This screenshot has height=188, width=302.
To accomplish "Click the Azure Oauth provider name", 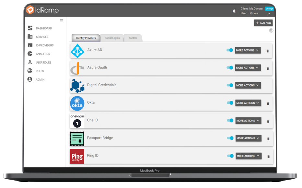I will 97,67.
